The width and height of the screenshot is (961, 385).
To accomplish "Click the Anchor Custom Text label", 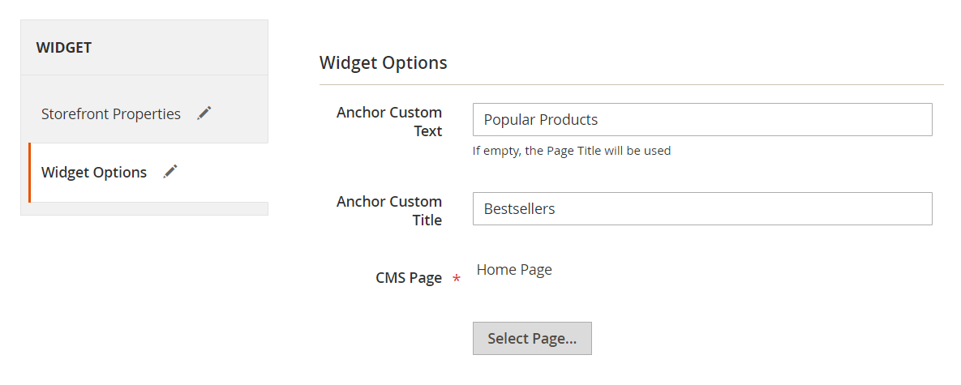I will tap(389, 121).
